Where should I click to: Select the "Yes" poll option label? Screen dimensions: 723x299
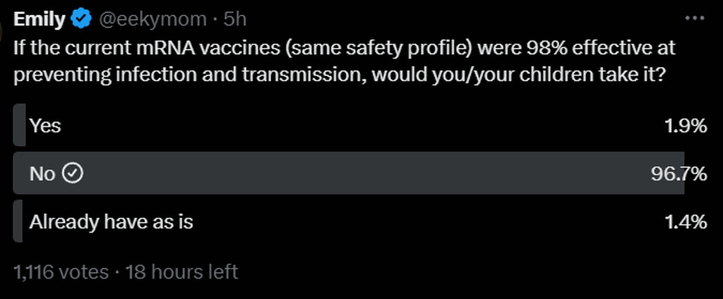tap(44, 126)
